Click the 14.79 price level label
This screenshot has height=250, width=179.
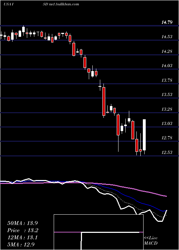[x=167, y=22]
